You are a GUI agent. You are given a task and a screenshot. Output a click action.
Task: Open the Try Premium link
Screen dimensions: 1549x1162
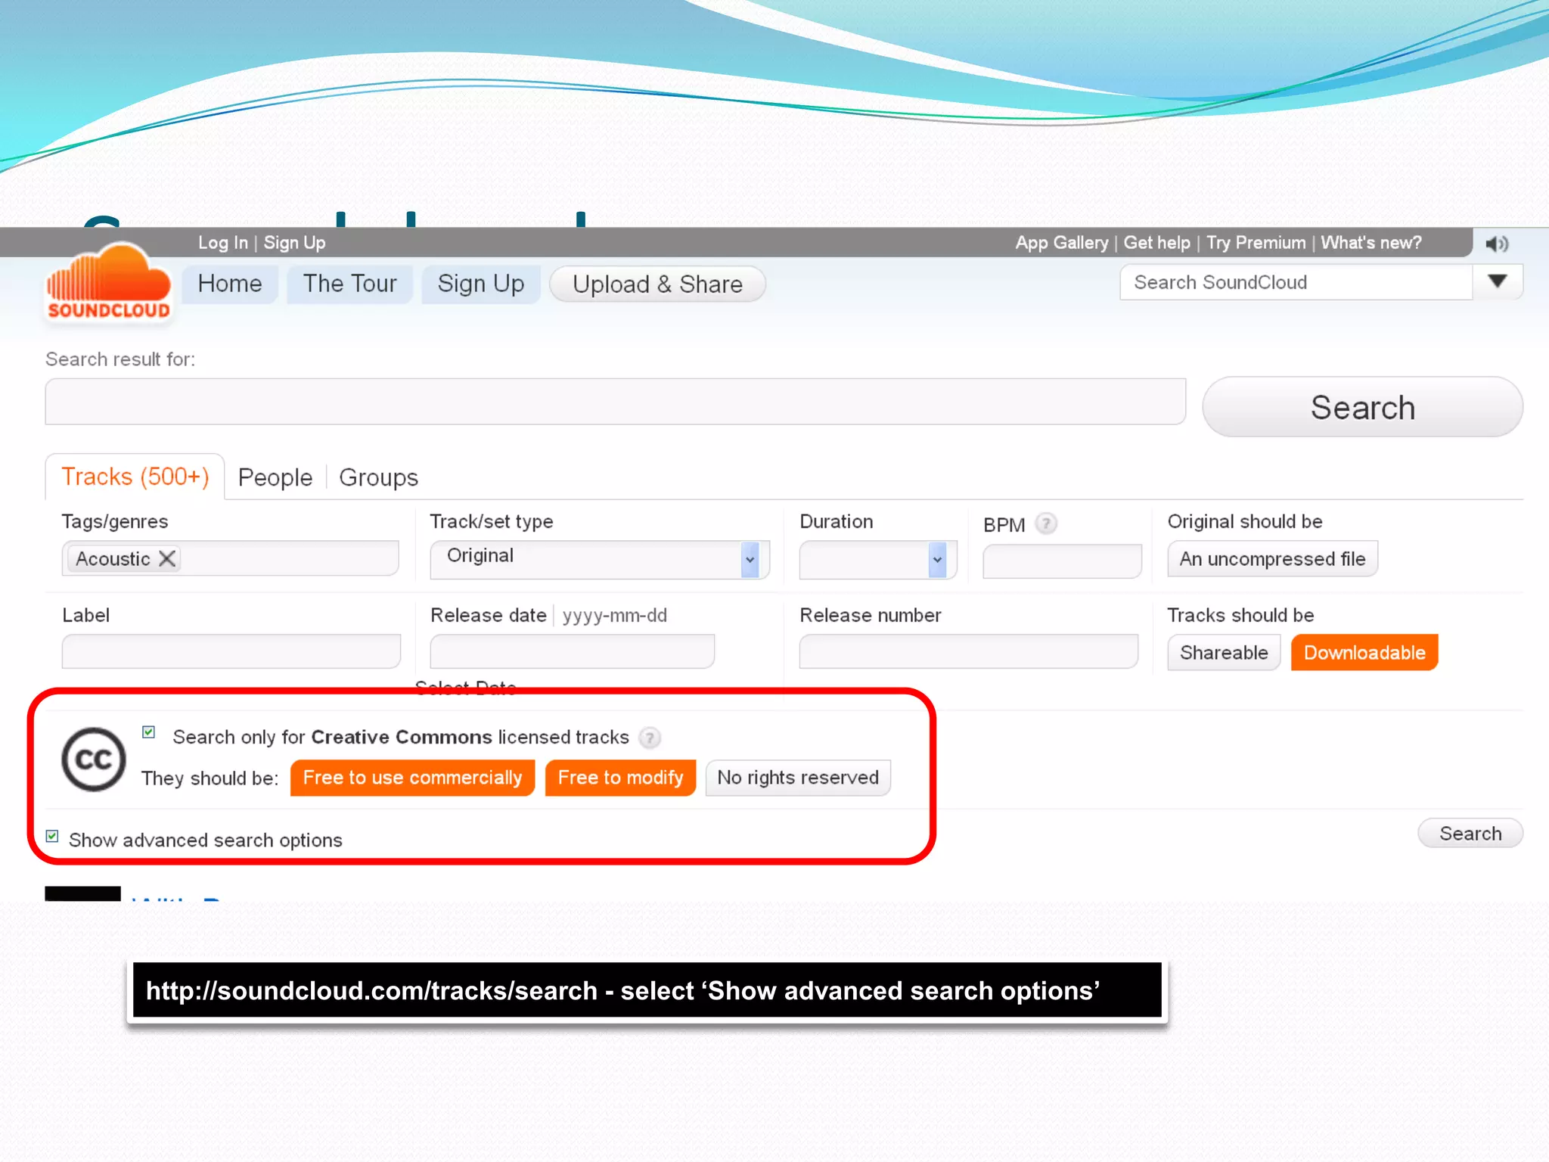coord(1256,243)
